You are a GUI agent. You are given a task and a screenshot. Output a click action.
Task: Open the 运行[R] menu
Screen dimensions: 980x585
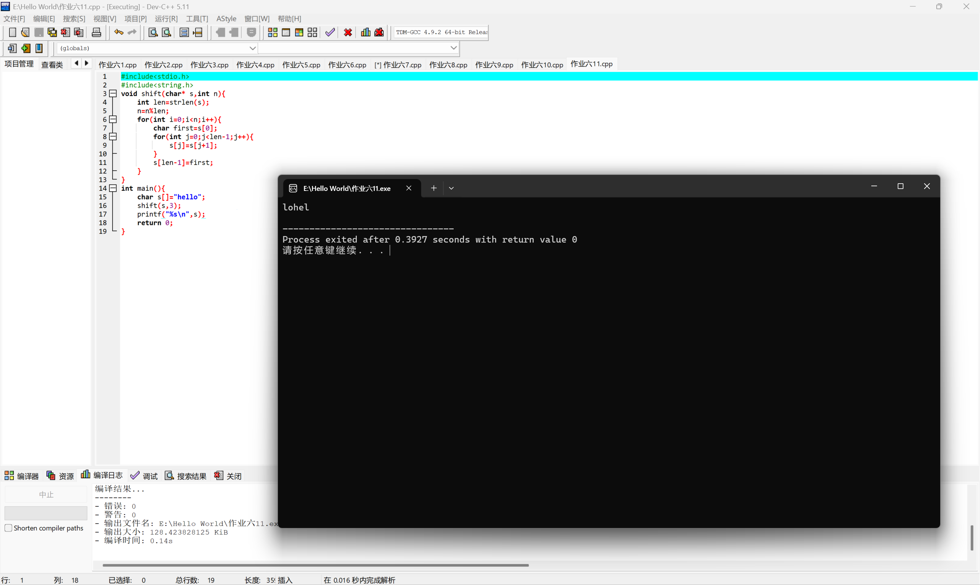point(166,18)
